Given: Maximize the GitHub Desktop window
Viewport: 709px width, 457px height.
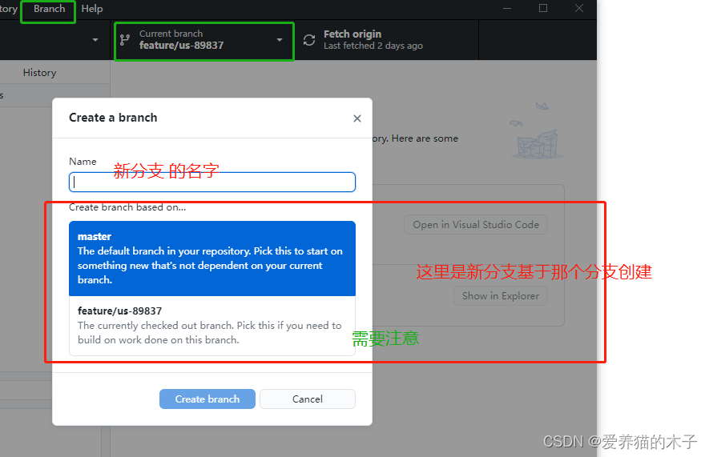Looking at the screenshot, I should coord(543,9).
